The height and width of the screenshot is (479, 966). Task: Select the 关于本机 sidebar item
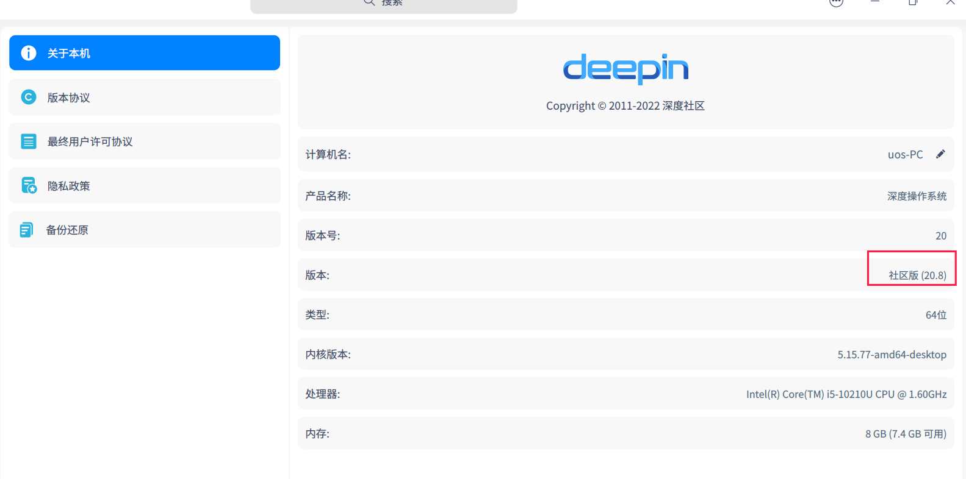pyautogui.click(x=145, y=53)
